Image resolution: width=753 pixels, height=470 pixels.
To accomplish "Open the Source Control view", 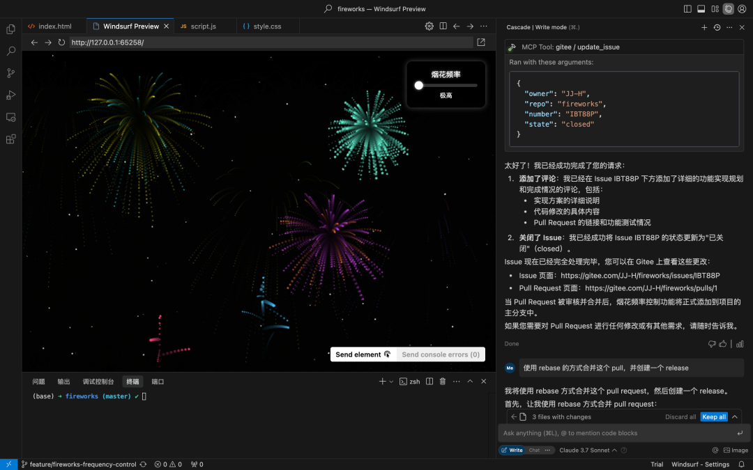I will (x=10, y=72).
